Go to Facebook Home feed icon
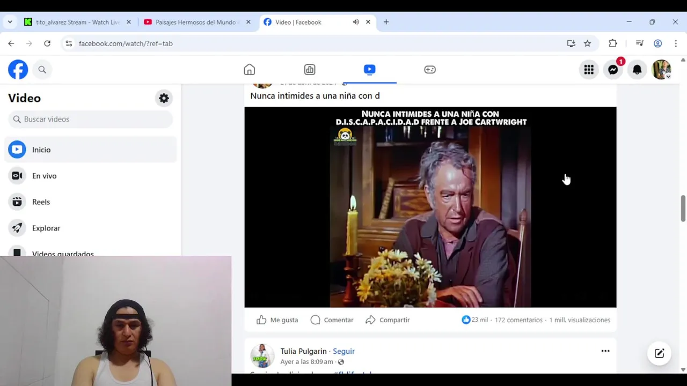 tap(249, 70)
